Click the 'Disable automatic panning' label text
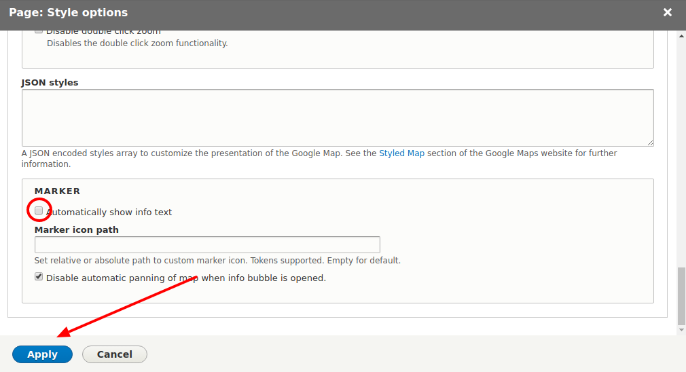 pos(185,278)
